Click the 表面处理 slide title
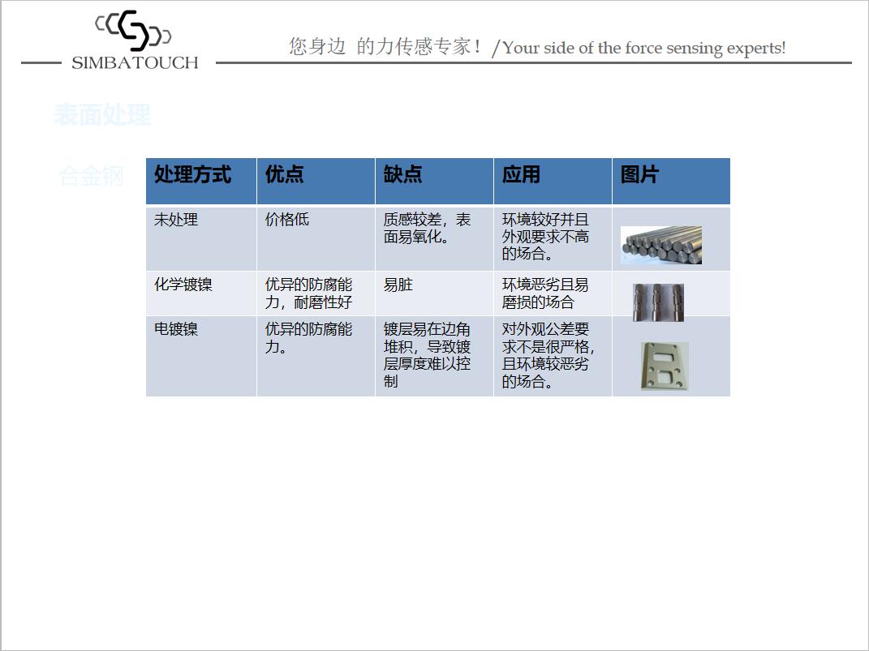The width and height of the screenshot is (869, 651). [101, 115]
